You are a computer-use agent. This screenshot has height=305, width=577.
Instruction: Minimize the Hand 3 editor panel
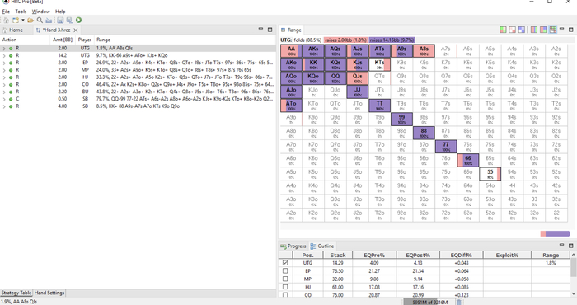[260, 29]
